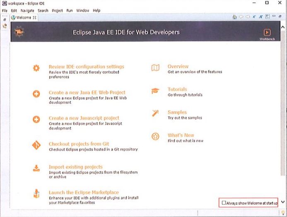The width and height of the screenshot is (287, 217).
Task: Open the Overview link
Action: click(178, 66)
